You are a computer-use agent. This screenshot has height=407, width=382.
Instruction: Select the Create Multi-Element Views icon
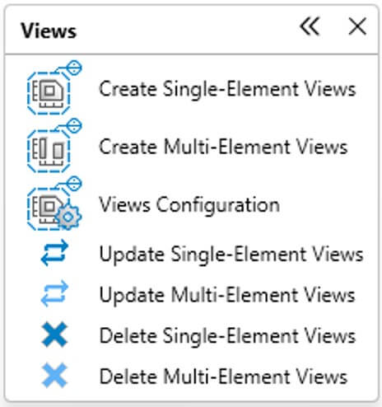pos(54,146)
